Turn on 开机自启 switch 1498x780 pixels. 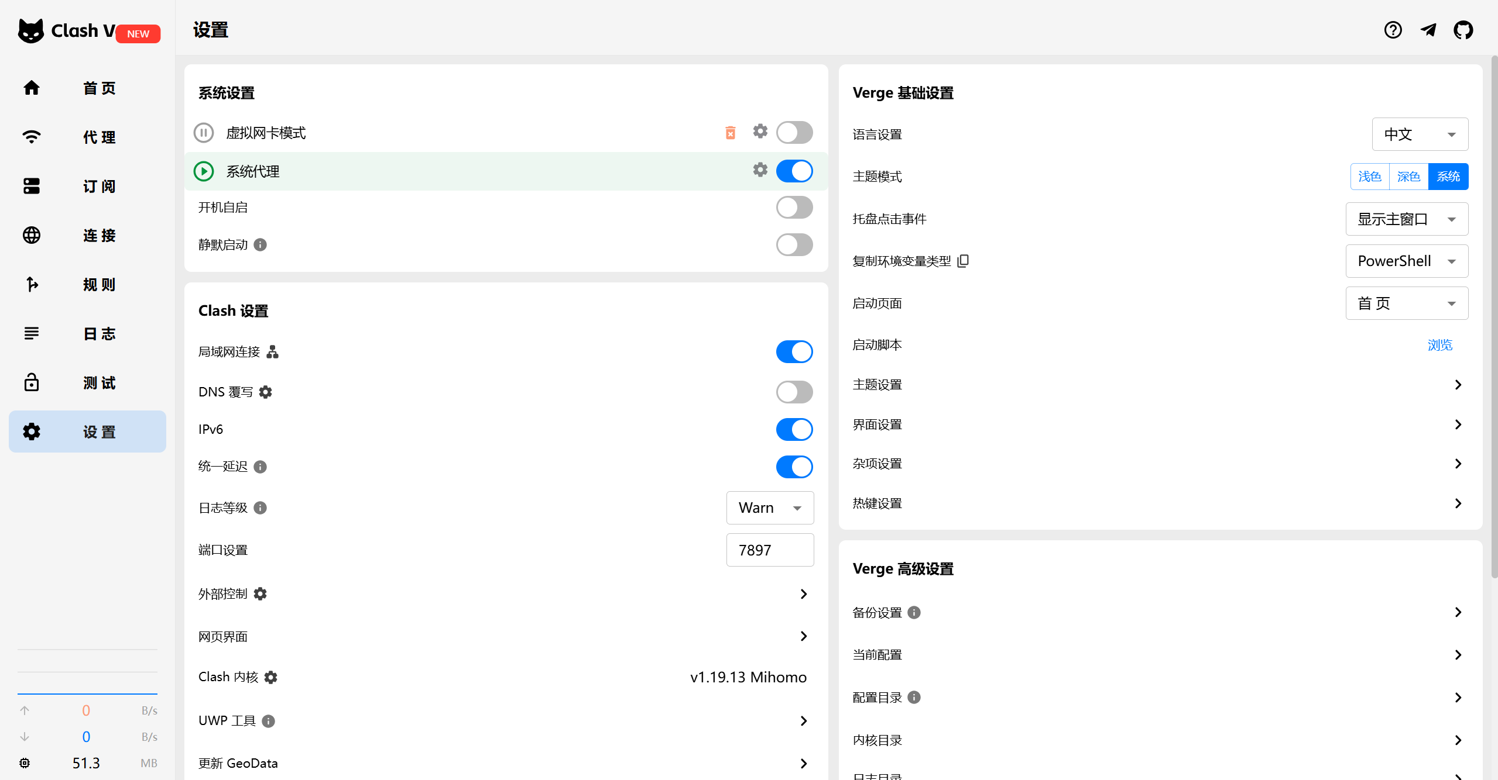click(x=794, y=208)
